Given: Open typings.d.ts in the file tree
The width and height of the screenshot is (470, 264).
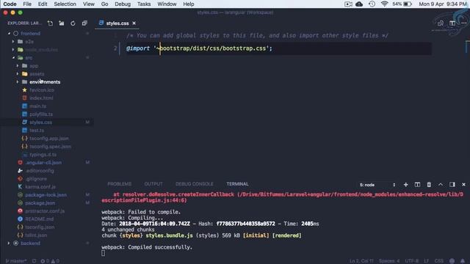Looking at the screenshot, I should pos(43,155).
